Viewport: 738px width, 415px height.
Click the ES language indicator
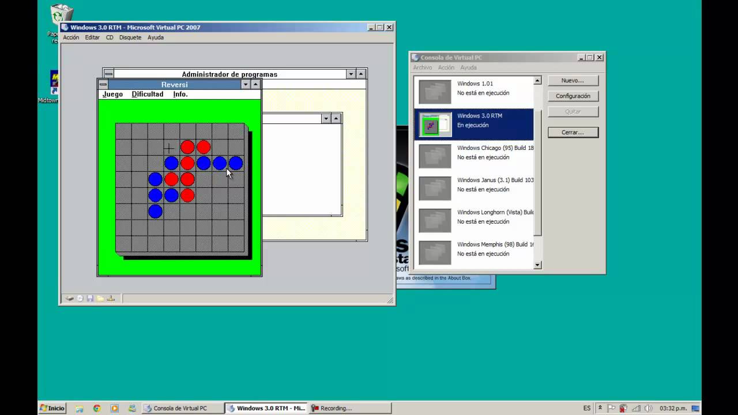click(587, 408)
